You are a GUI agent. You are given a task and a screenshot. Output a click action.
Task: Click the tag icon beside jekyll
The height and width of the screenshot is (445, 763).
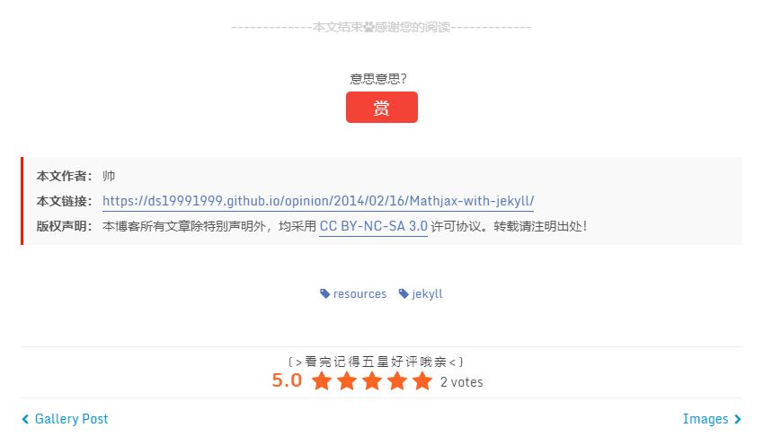click(404, 293)
